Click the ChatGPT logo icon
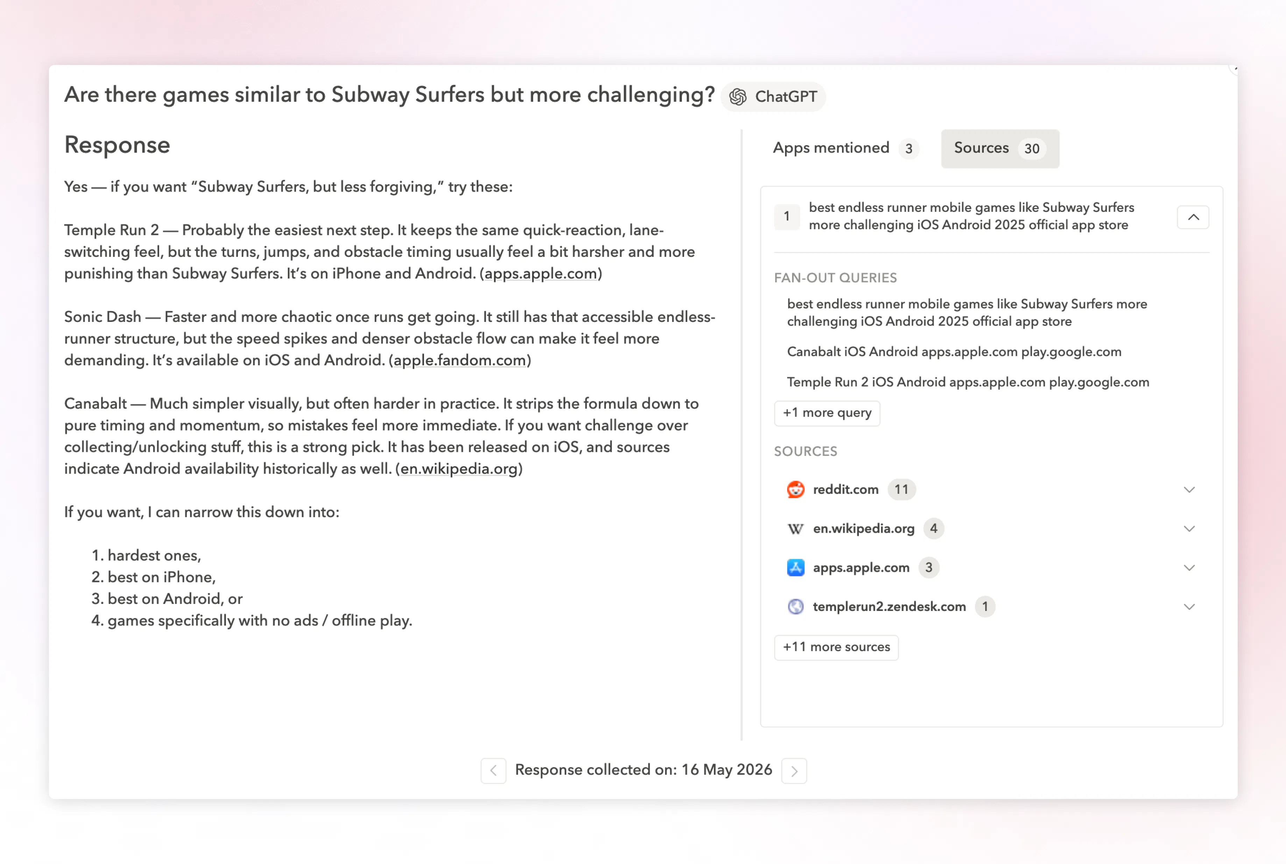Screen dimensions: 1286x864 tap(738, 97)
